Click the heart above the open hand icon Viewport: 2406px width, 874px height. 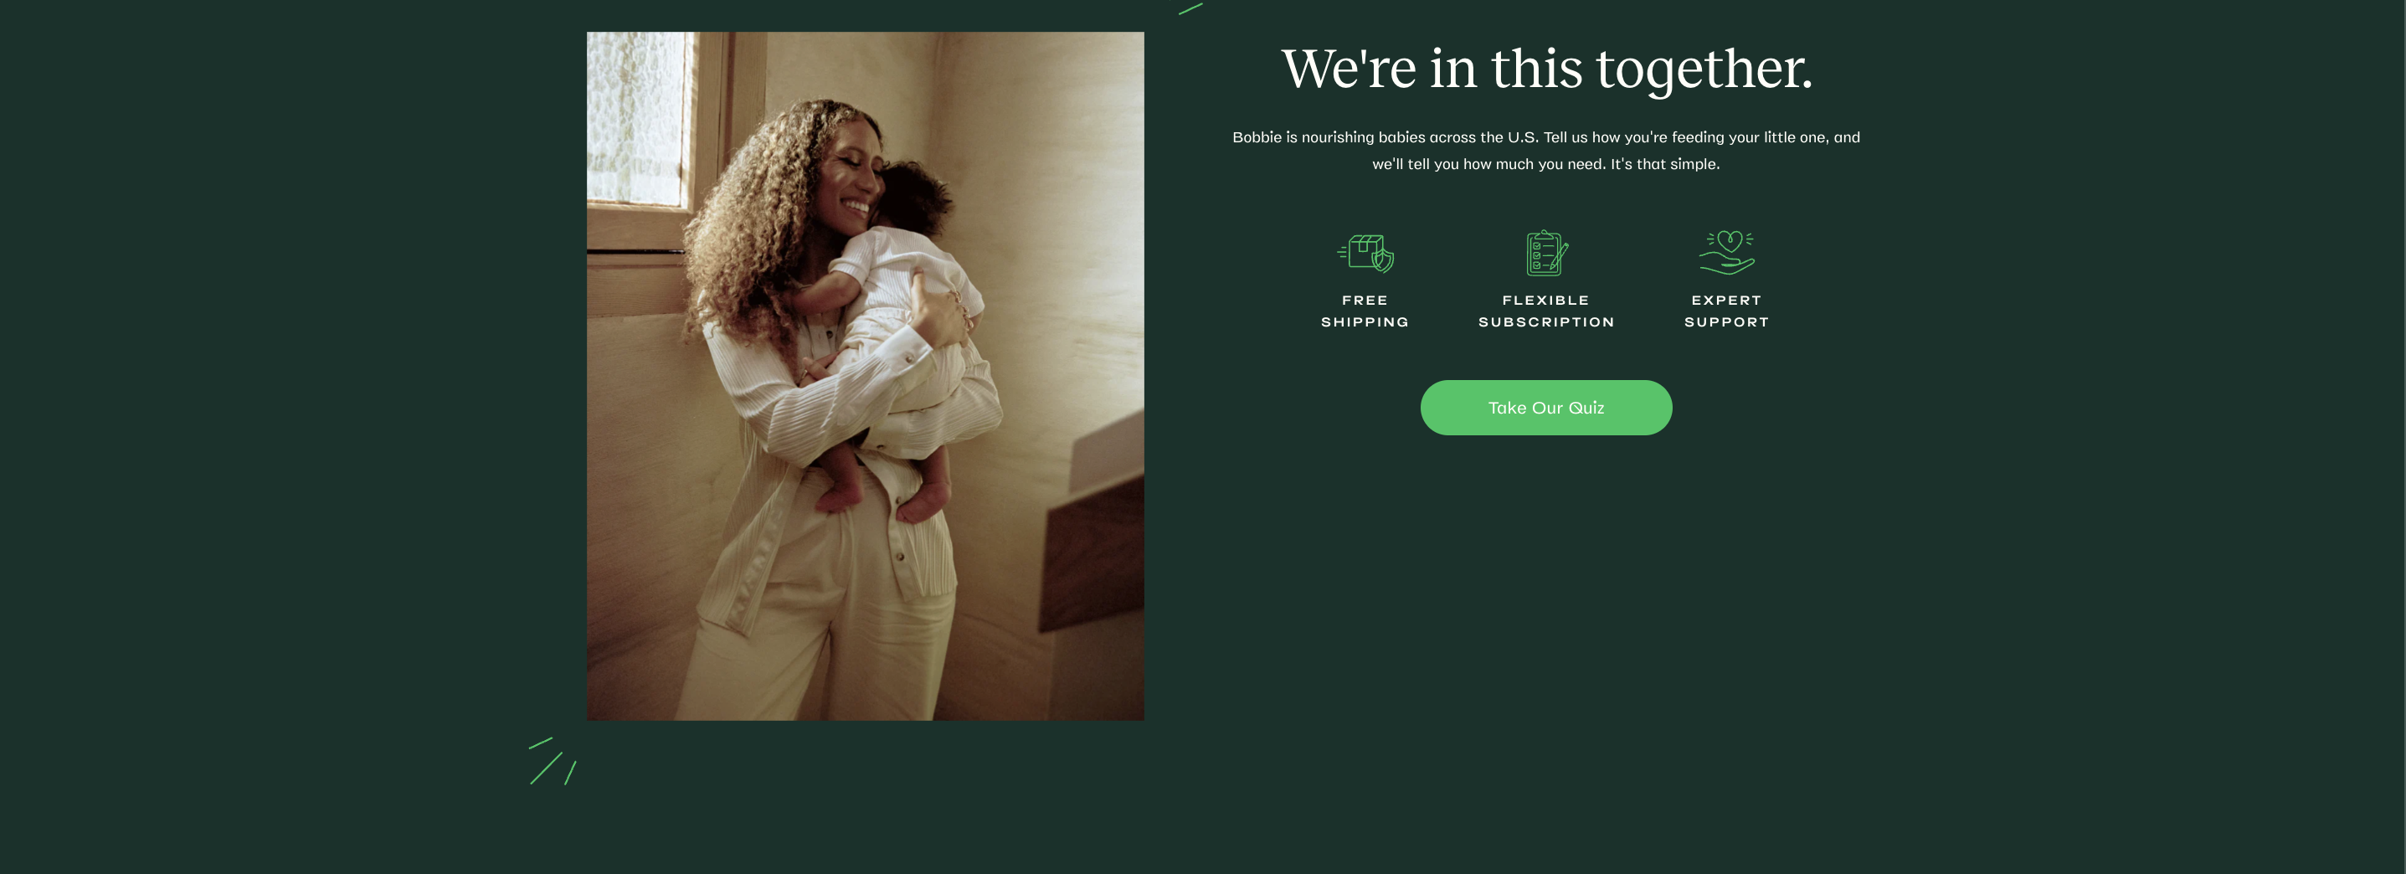pos(1730,241)
